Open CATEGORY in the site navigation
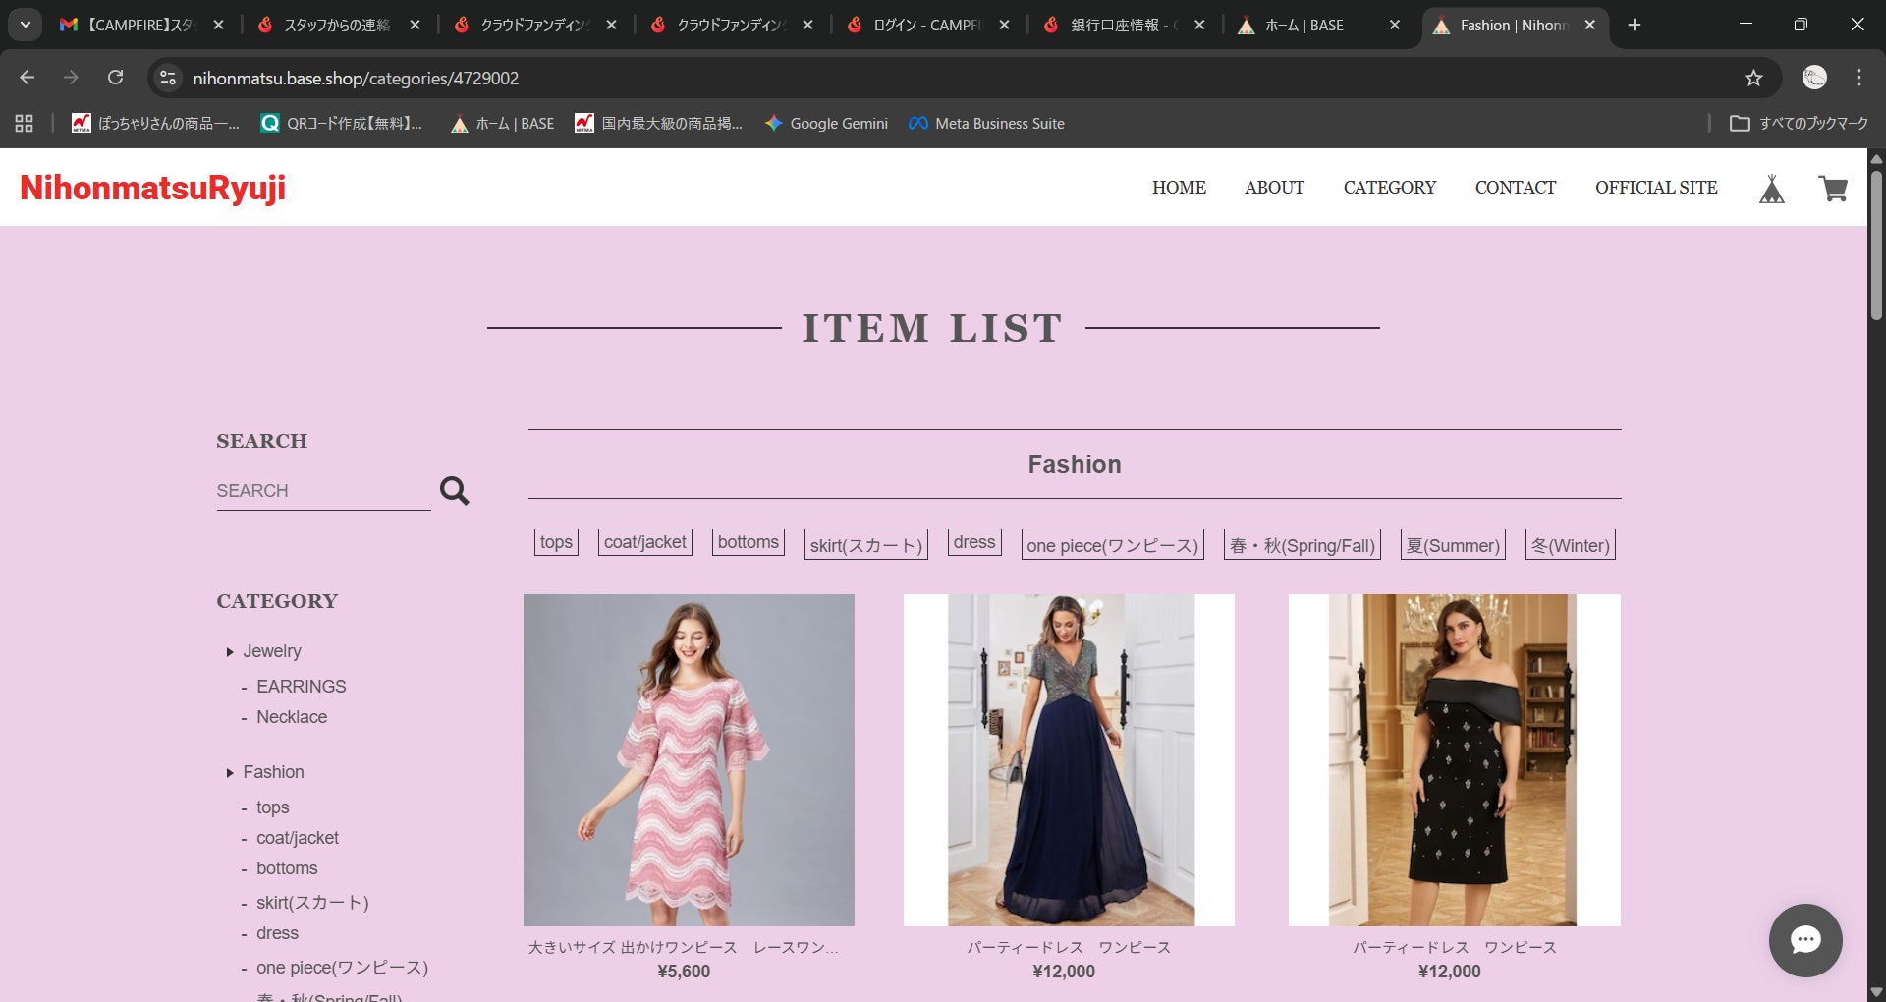 (1389, 188)
